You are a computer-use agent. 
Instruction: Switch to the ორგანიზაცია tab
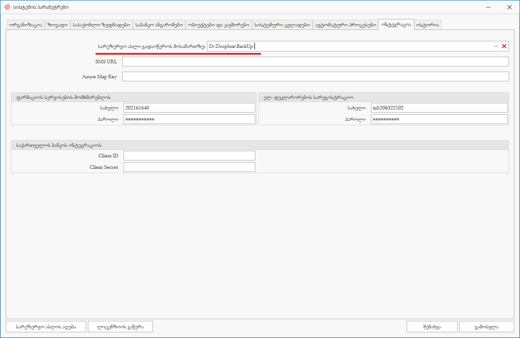click(x=26, y=25)
